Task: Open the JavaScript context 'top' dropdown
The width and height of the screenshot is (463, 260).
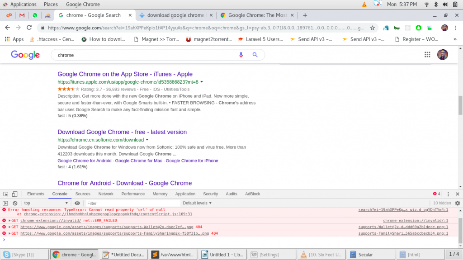Action: [46, 203]
